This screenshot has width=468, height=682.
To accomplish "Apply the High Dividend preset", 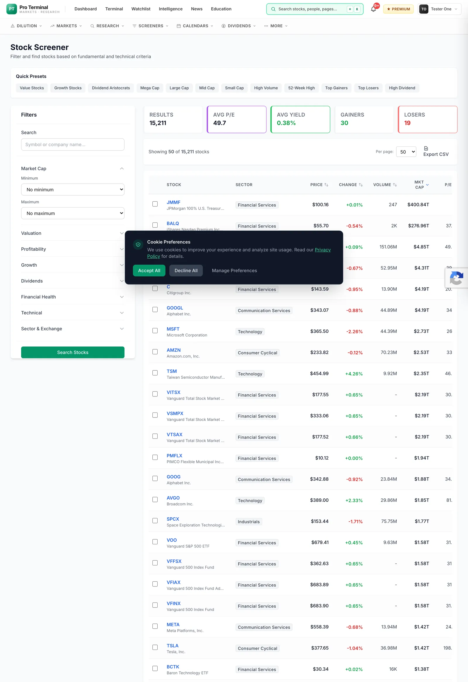I will pos(402,88).
